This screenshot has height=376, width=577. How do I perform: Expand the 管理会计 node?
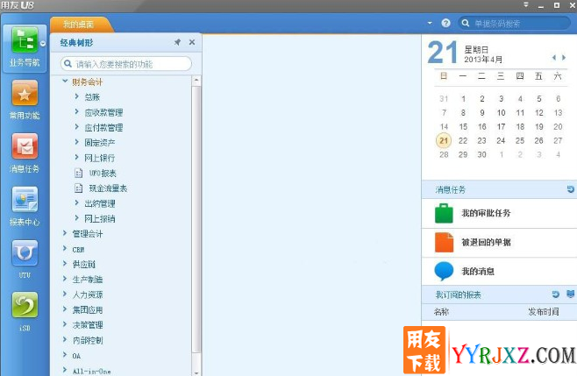coord(65,233)
